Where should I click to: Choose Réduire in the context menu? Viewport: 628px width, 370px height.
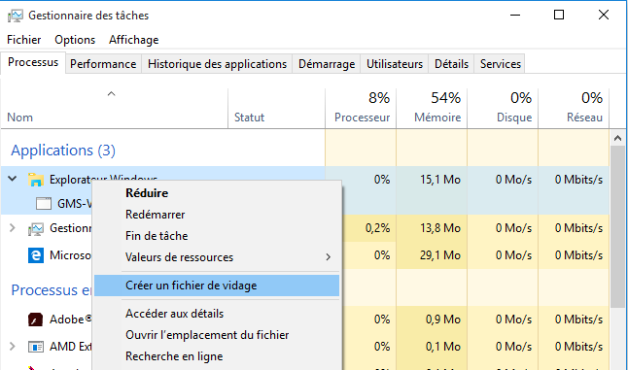(217, 193)
